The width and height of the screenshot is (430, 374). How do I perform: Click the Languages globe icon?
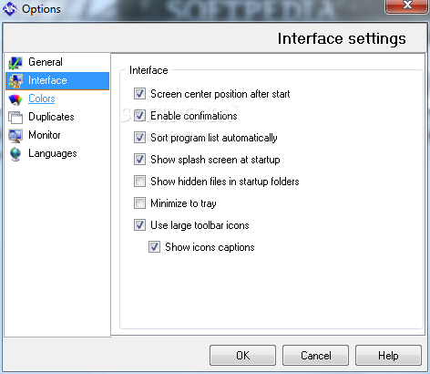coord(15,154)
